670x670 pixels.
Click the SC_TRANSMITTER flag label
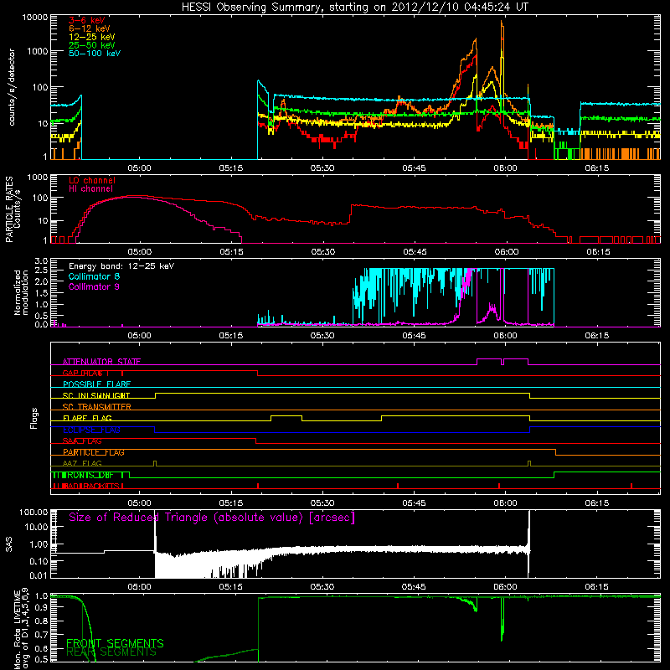pos(96,407)
